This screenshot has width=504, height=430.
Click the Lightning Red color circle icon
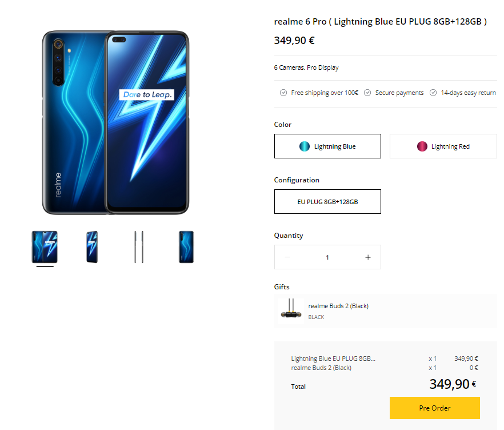[421, 146]
